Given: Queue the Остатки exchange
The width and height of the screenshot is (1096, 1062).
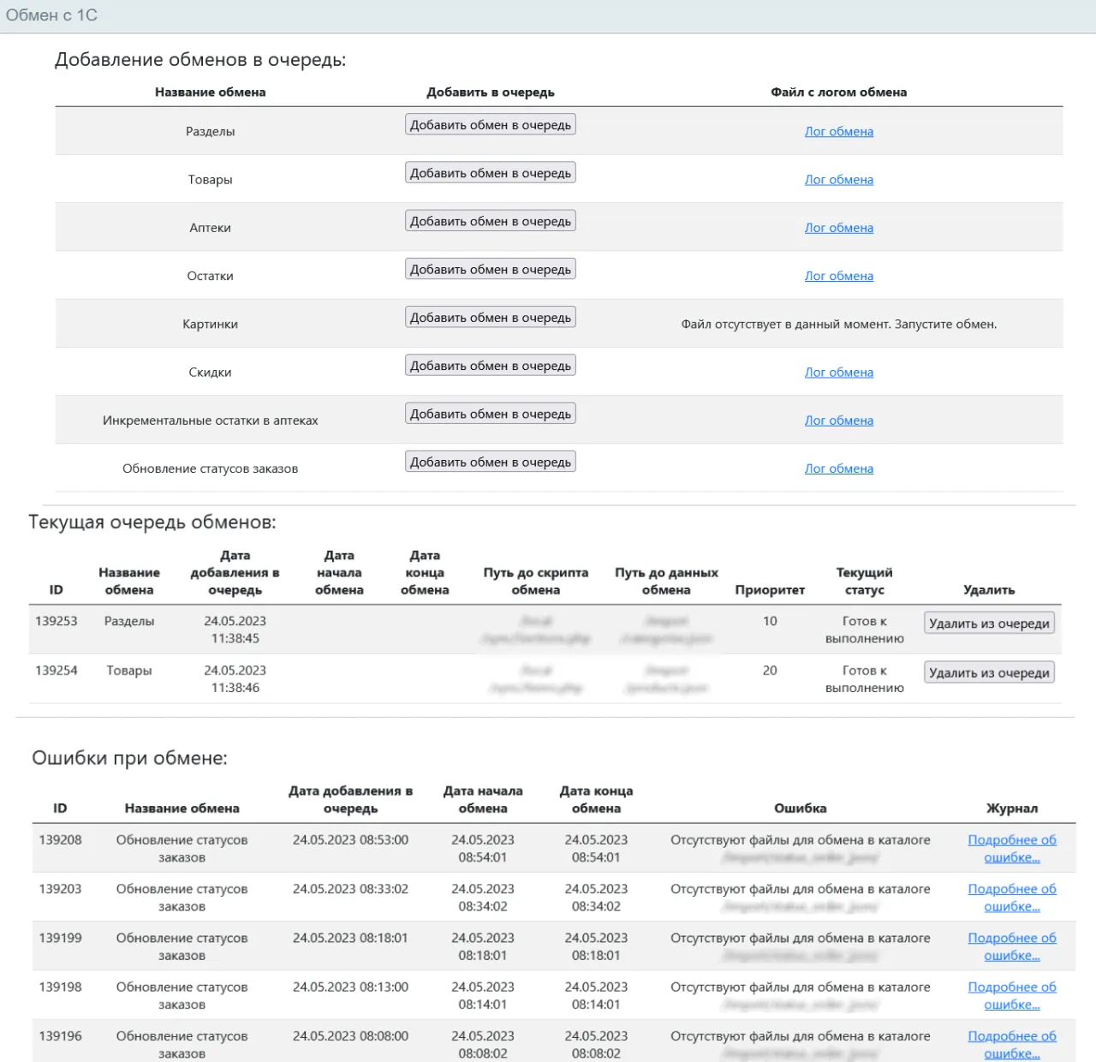Looking at the screenshot, I should click(x=490, y=269).
